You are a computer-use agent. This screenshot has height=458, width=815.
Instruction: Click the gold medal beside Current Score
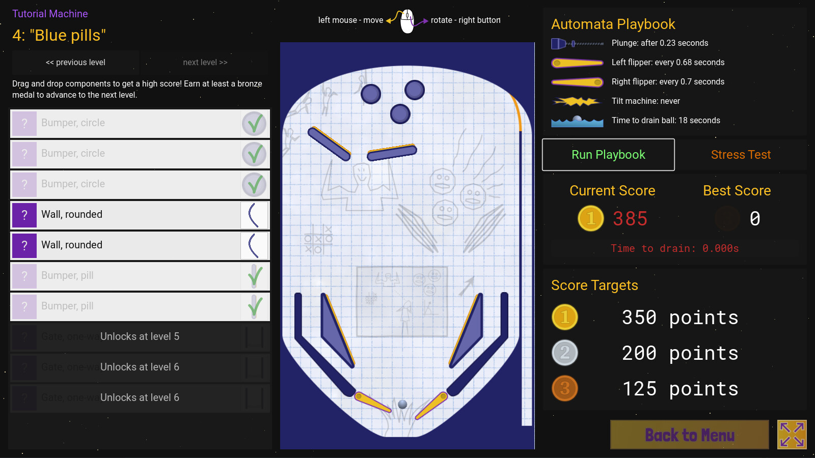pyautogui.click(x=591, y=218)
